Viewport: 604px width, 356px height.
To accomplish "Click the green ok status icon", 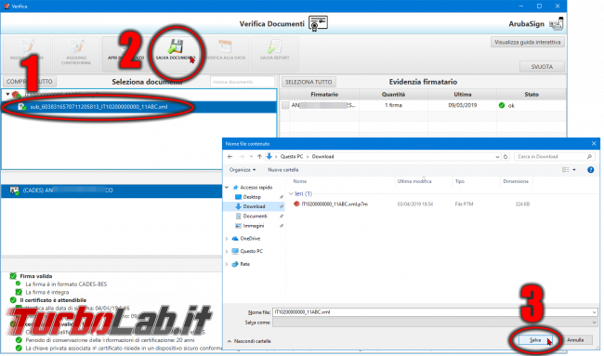I will [x=502, y=105].
